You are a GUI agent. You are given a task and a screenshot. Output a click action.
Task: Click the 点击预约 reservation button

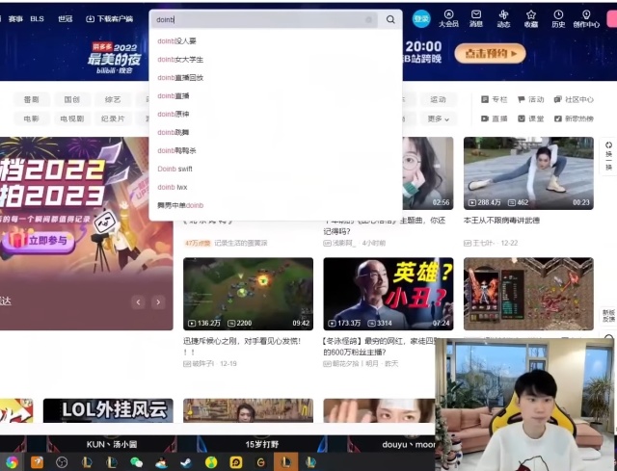pyautogui.click(x=491, y=54)
